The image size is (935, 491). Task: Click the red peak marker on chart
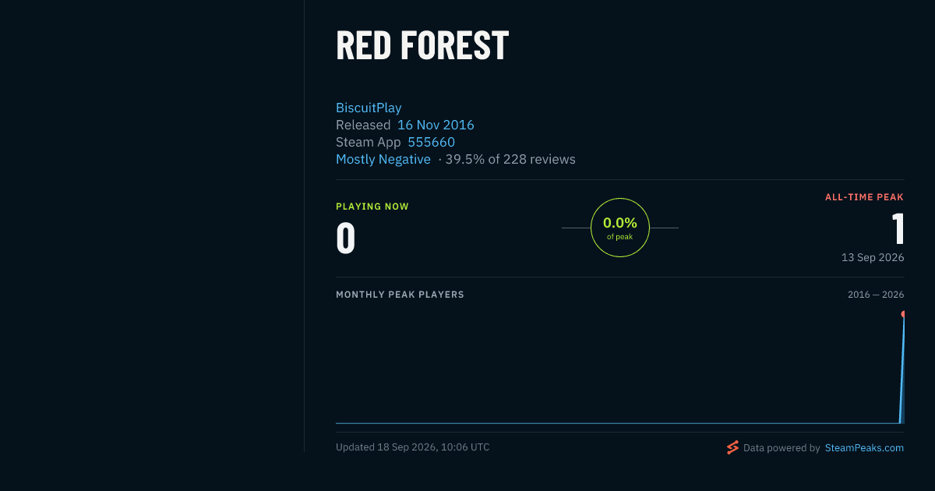tap(903, 314)
